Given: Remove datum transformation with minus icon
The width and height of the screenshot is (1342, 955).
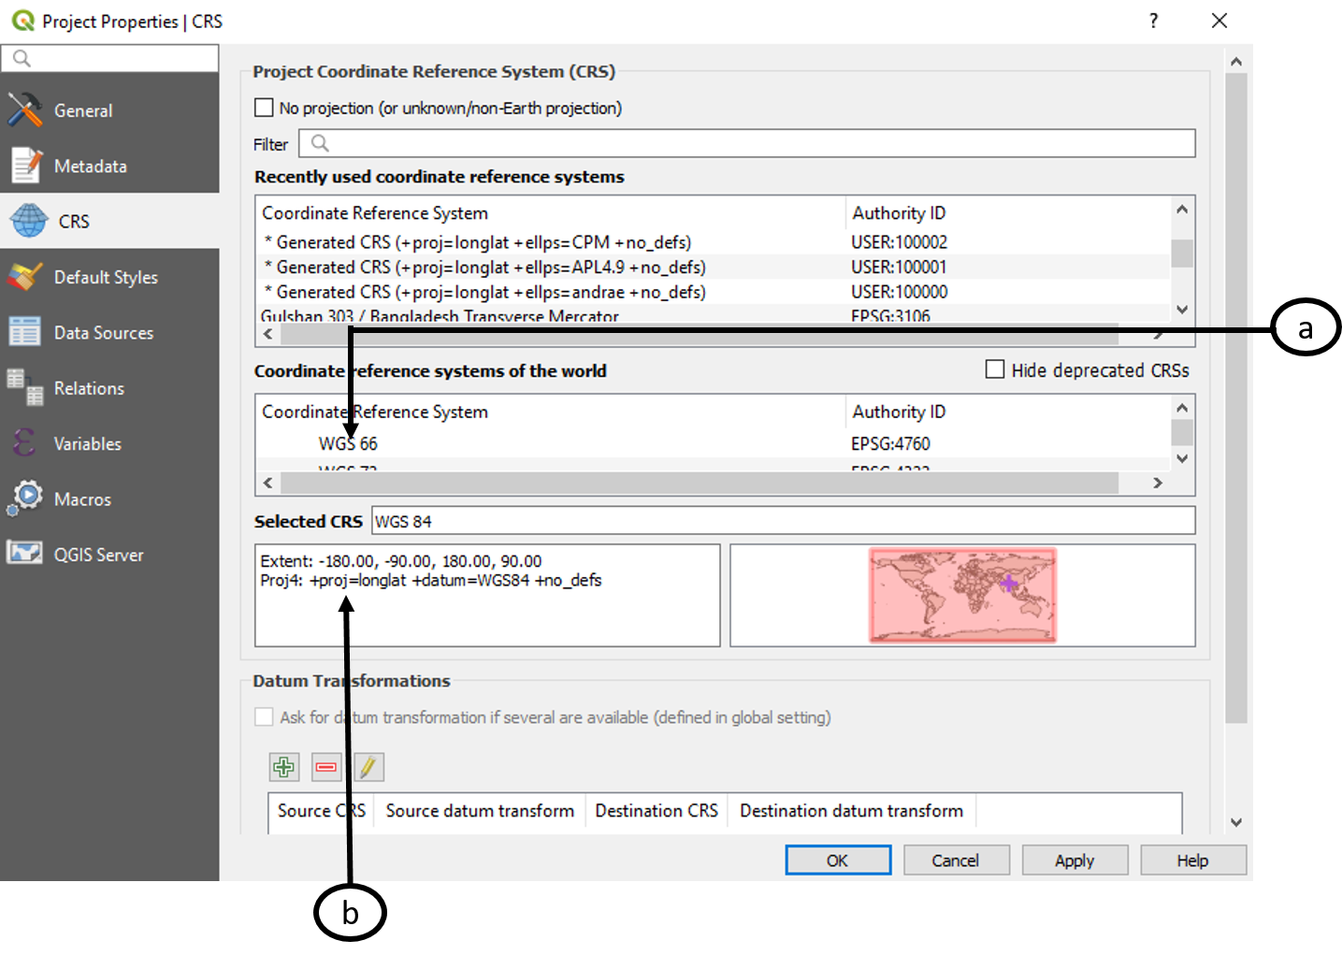Looking at the screenshot, I should (x=326, y=767).
